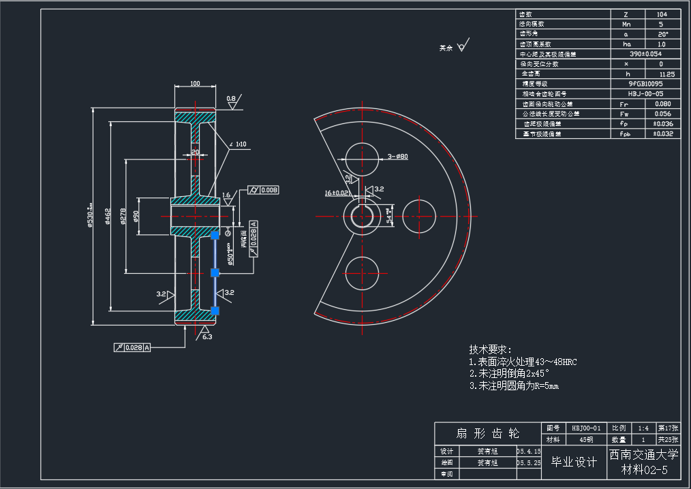Screen dimensions: 691x489
Task: Select the 0.008 tolerance frame
Action: (263, 190)
